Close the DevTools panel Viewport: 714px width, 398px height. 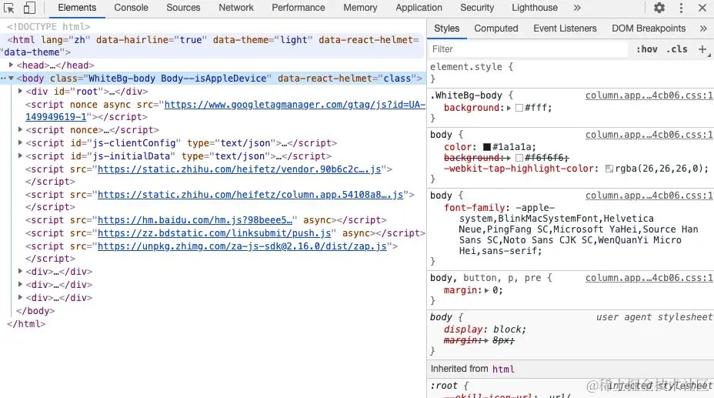(x=702, y=8)
